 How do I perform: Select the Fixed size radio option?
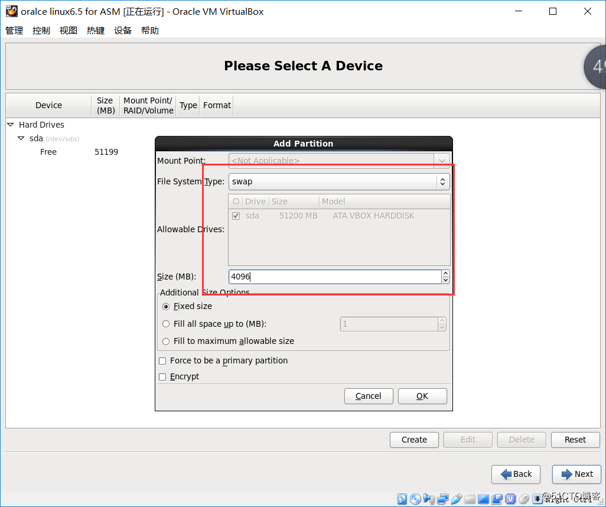[x=166, y=306]
